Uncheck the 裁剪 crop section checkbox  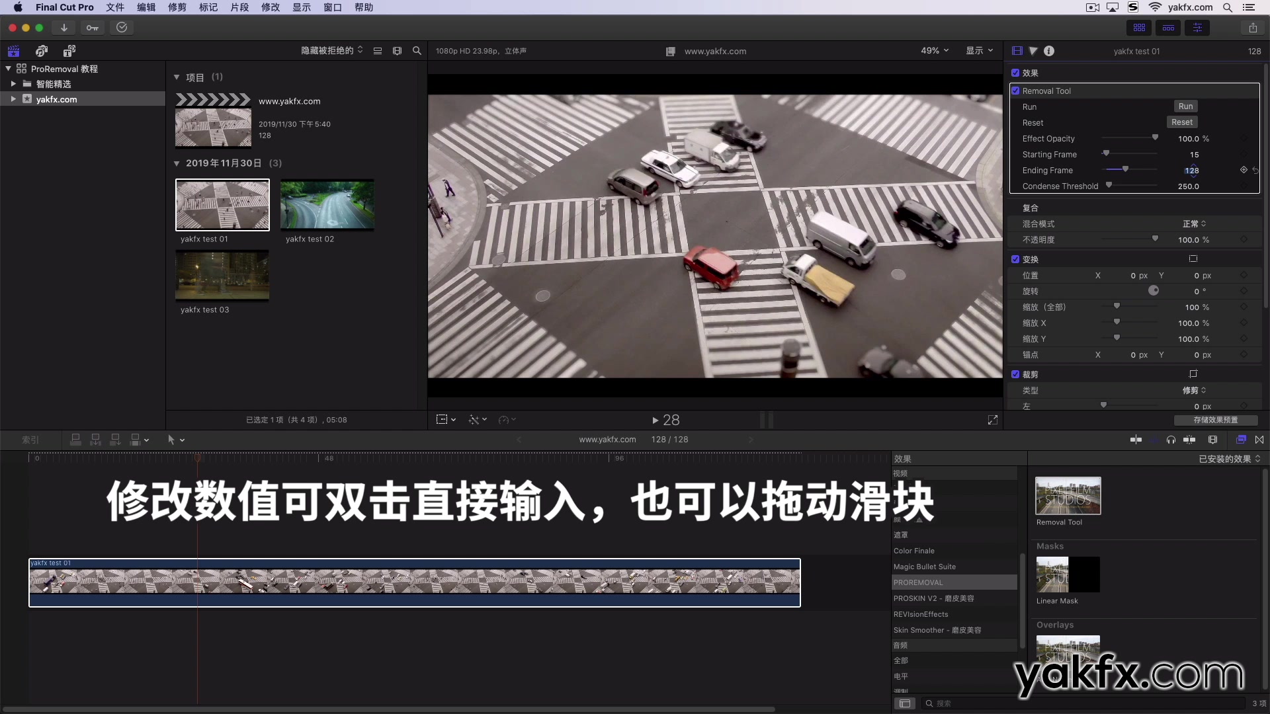point(1017,374)
